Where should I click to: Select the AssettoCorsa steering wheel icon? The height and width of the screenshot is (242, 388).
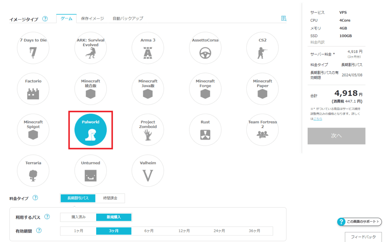[x=205, y=53]
